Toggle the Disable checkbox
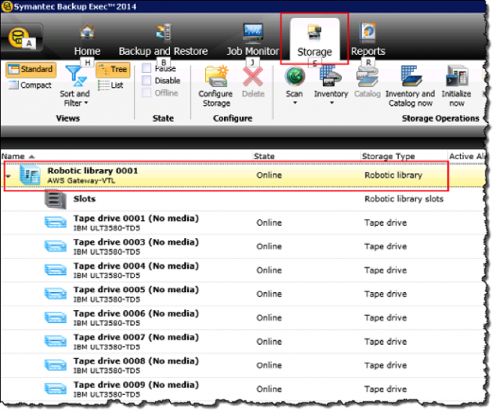496x413 pixels. 147,80
